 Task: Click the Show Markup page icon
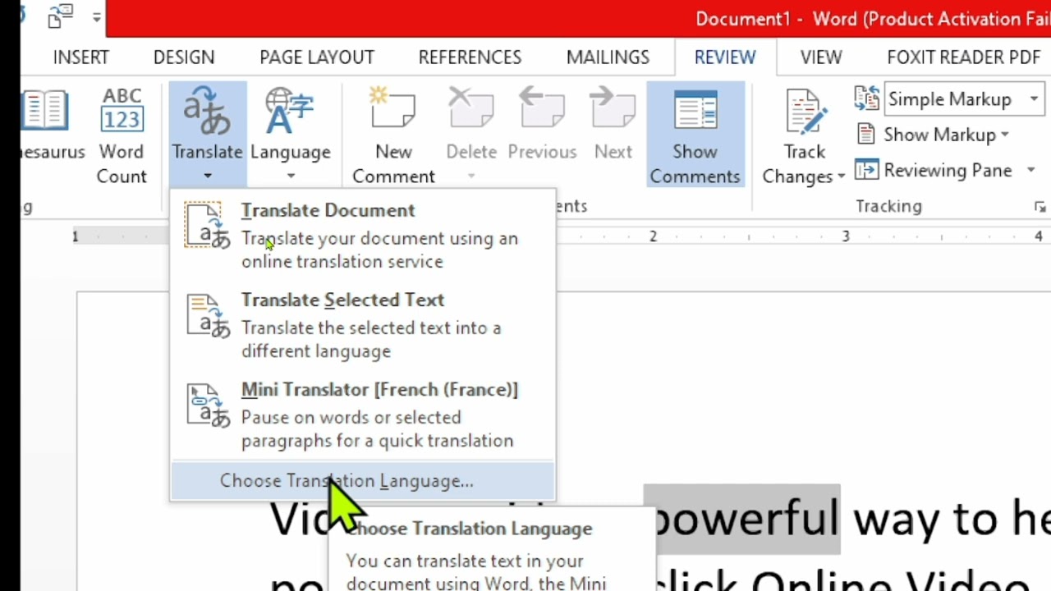coord(865,134)
